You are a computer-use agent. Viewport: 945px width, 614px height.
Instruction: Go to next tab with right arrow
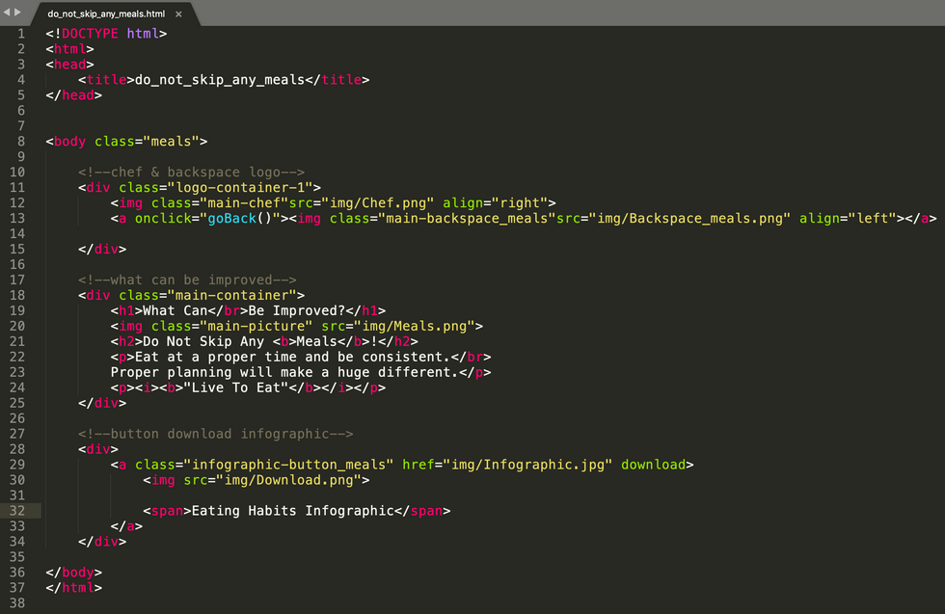(x=17, y=13)
